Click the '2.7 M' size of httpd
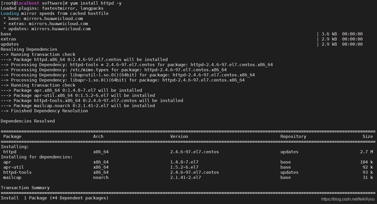Image resolution: width=377 pixels, height=204 pixels. click(x=366, y=152)
